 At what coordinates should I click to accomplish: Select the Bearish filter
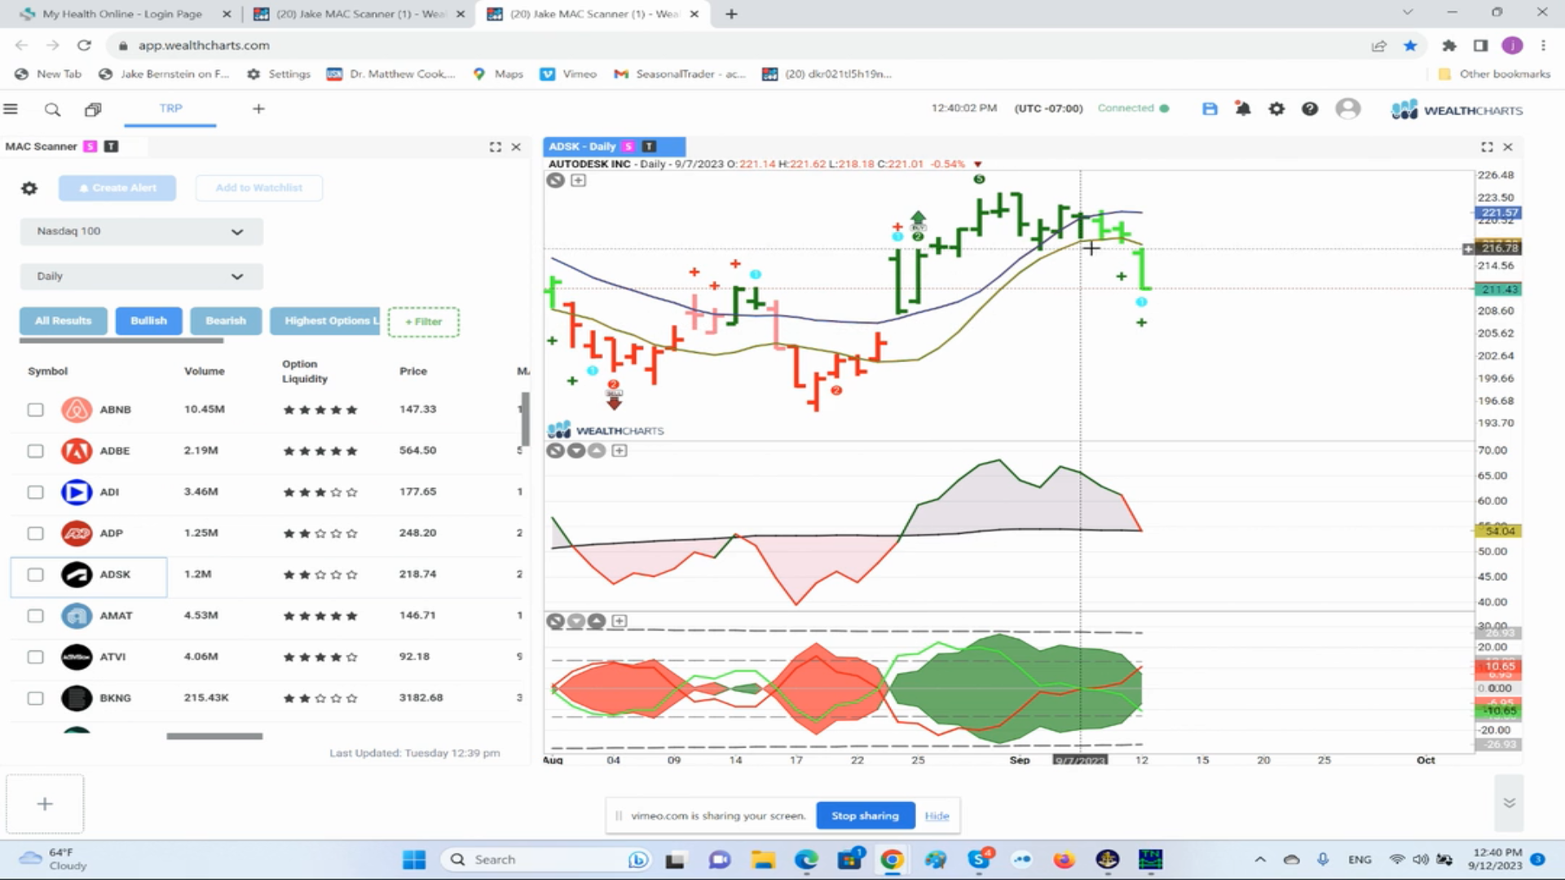226,321
